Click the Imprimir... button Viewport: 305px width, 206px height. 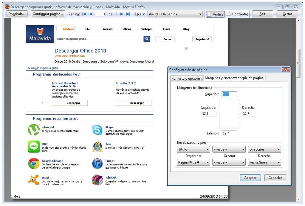(16, 14)
